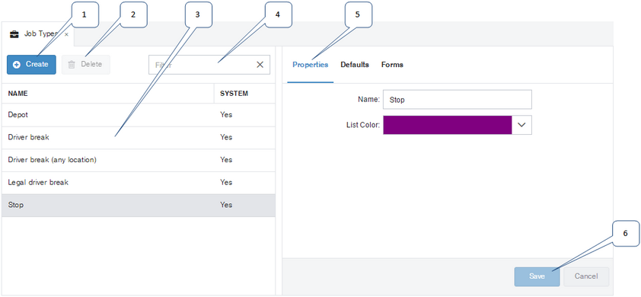Clear the filter with the X icon
The image size is (641, 297).
pyautogui.click(x=260, y=65)
